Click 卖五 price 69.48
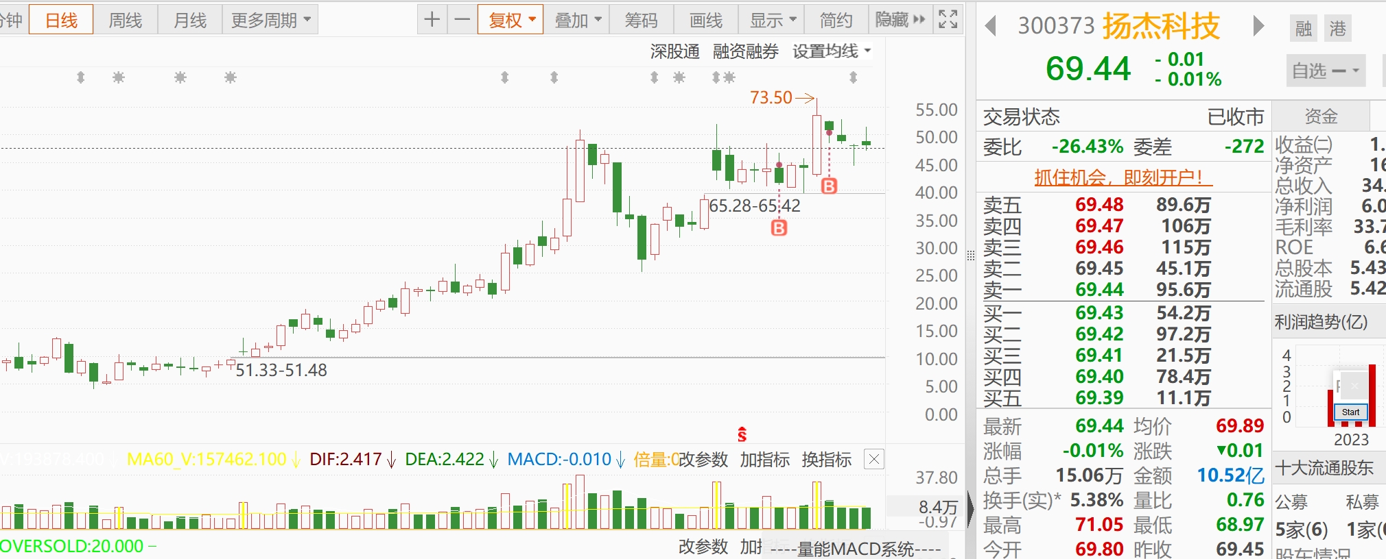The image size is (1386, 559). click(1099, 204)
